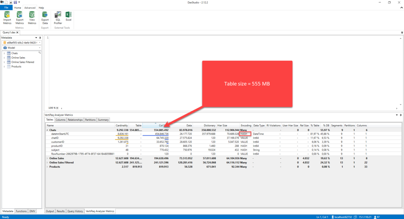
Task: Collapse the Chats row in metrics grid
Action: 47,130
